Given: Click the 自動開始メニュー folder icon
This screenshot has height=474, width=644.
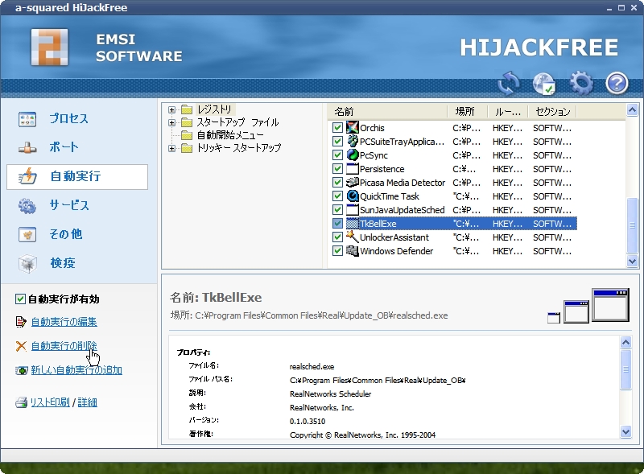Looking at the screenshot, I should point(187,135).
